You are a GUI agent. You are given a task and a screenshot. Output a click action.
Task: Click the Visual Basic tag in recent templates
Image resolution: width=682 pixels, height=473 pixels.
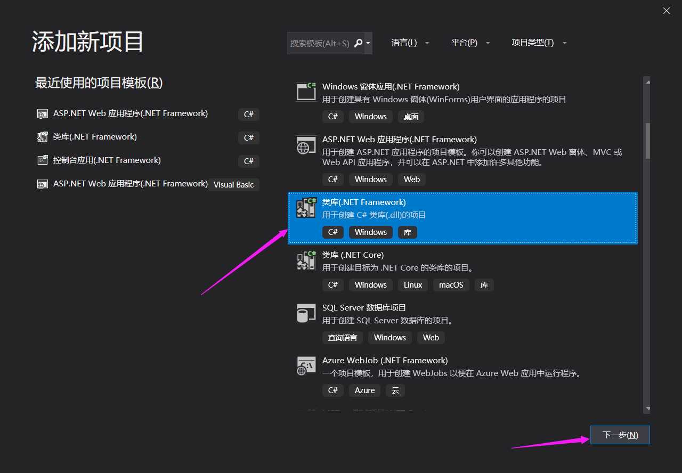pyautogui.click(x=233, y=184)
